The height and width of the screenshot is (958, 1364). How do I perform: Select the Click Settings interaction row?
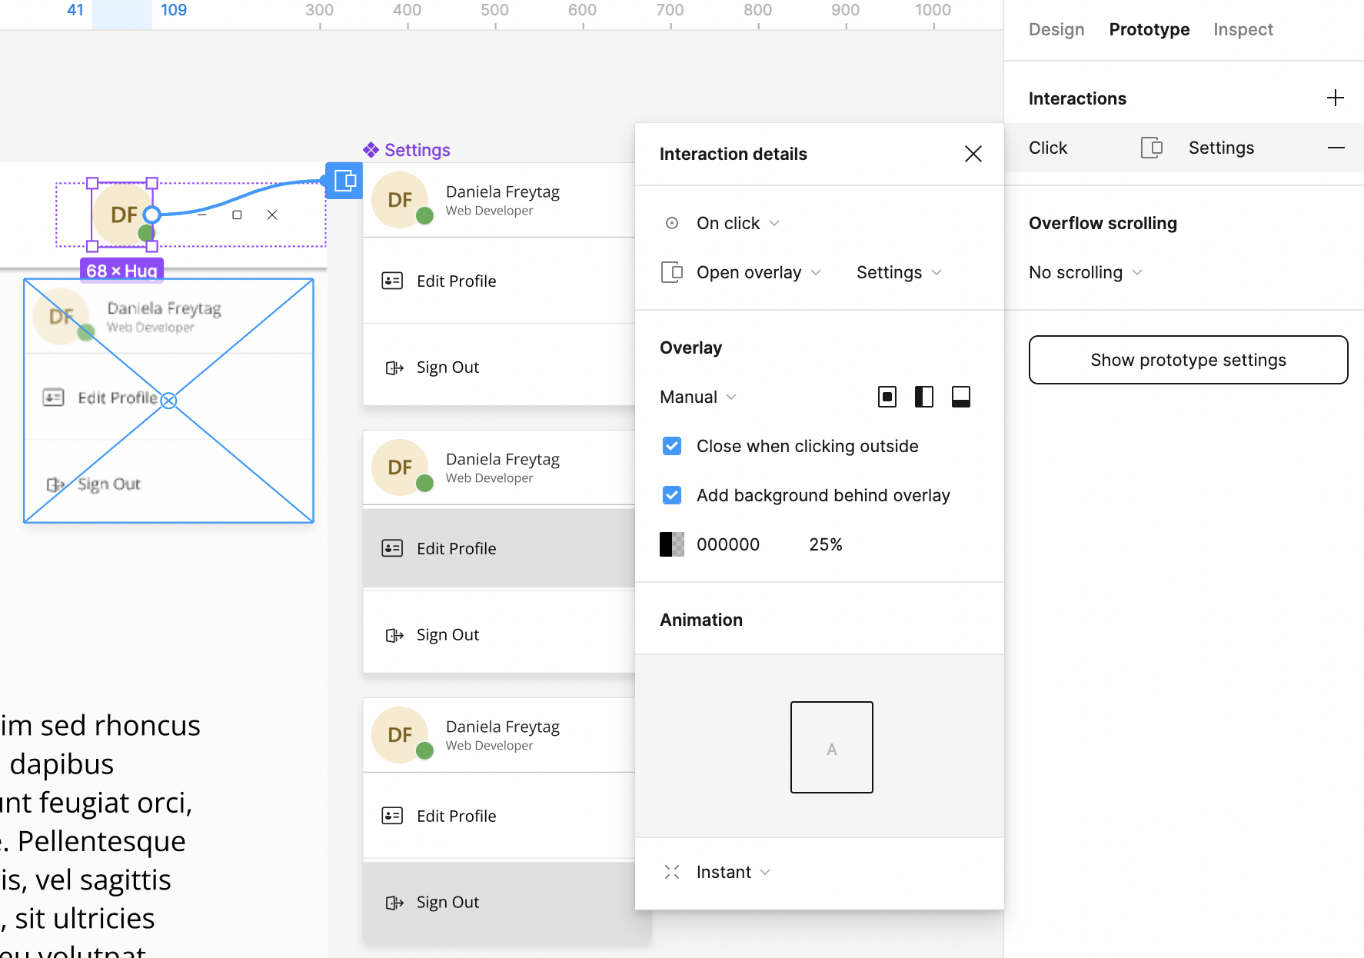(1184, 148)
